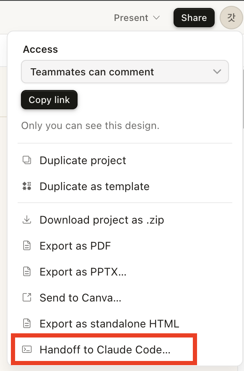
Task: Open the user avatar in top corner
Action: [x=231, y=18]
